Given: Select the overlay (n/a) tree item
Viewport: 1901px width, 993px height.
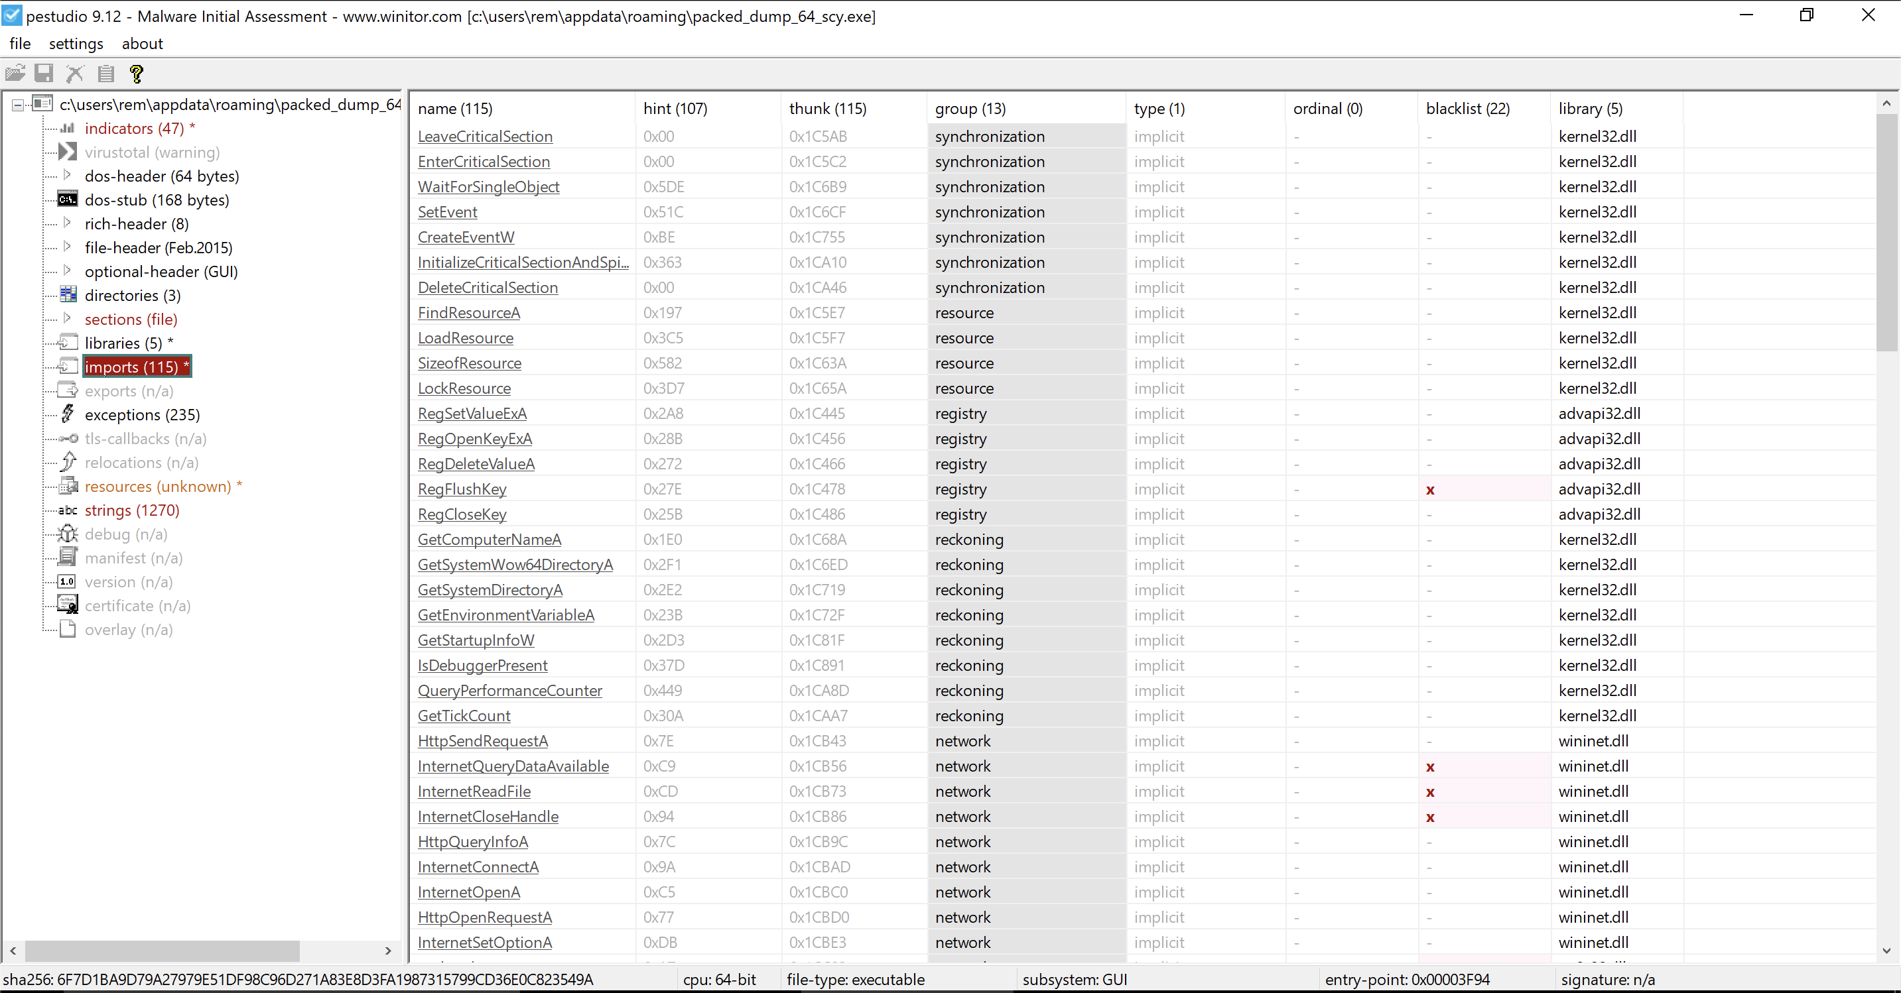Looking at the screenshot, I should pyautogui.click(x=129, y=629).
